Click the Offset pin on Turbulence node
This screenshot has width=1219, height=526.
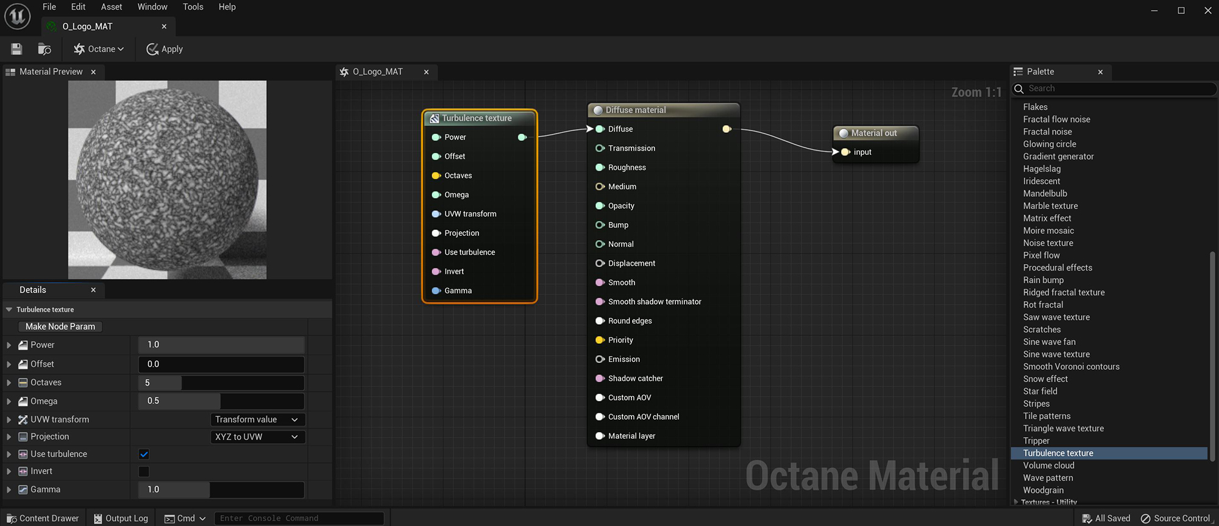click(x=436, y=157)
